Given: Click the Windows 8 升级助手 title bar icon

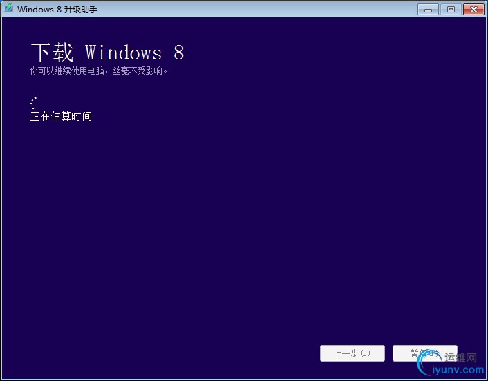Looking at the screenshot, I should pyautogui.click(x=9, y=8).
